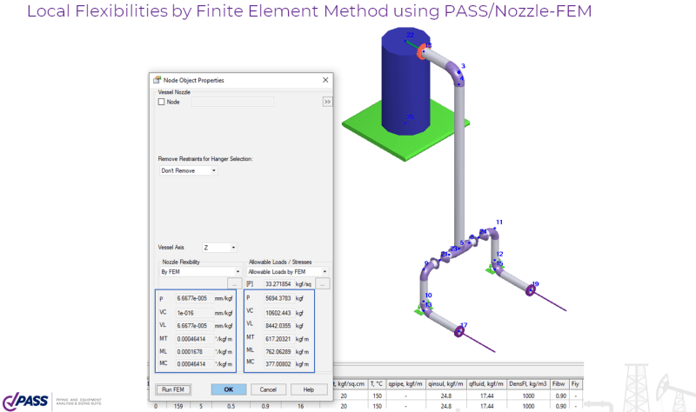Click flexibility VL field 6.6677e-005
The image size is (696, 412).
point(195,326)
